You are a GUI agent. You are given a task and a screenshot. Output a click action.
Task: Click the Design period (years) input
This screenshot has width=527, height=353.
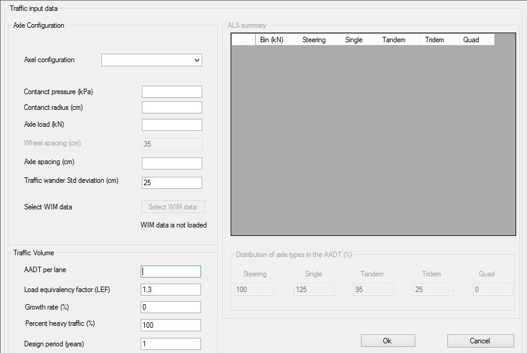tap(171, 344)
